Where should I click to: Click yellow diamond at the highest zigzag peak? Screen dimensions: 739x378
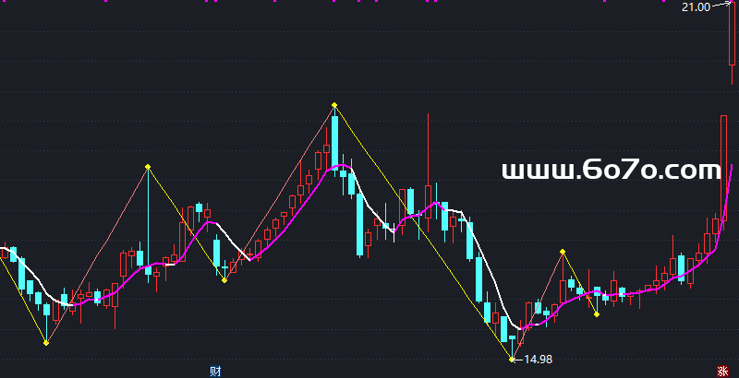tap(334, 105)
